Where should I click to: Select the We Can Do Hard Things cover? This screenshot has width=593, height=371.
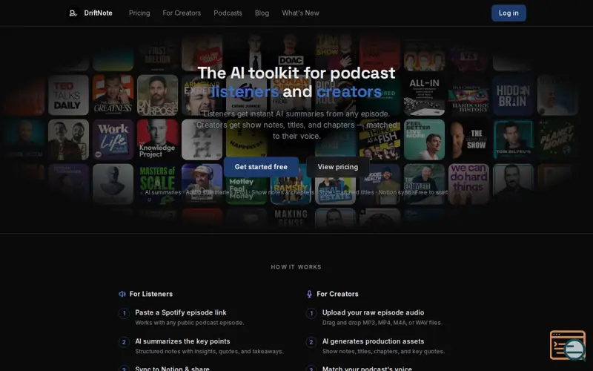point(468,184)
